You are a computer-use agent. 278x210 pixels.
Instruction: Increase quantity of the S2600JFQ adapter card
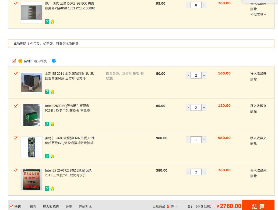[x=204, y=108]
